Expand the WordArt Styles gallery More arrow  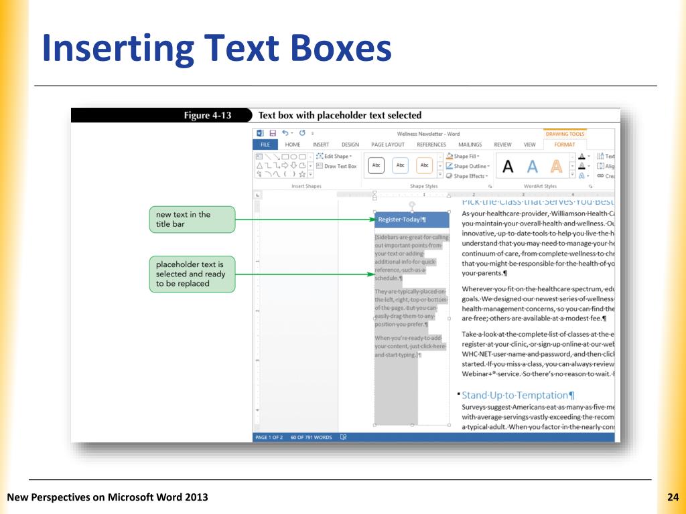coord(572,175)
